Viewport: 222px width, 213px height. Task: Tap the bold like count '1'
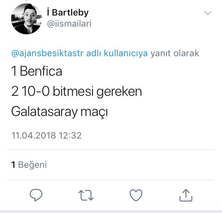(x=13, y=165)
